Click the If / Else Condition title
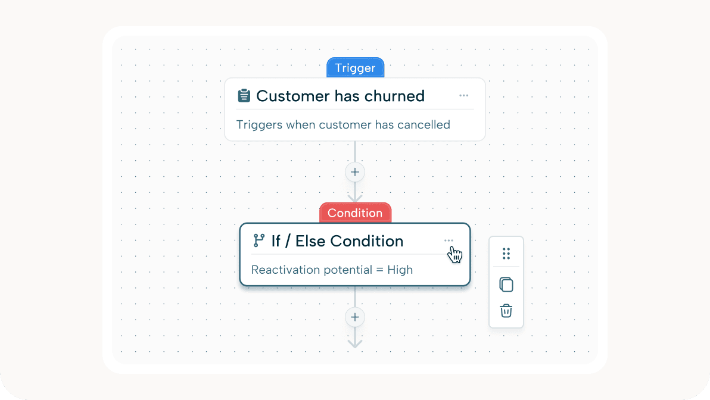Viewport: 710px width, 400px height. click(x=337, y=241)
